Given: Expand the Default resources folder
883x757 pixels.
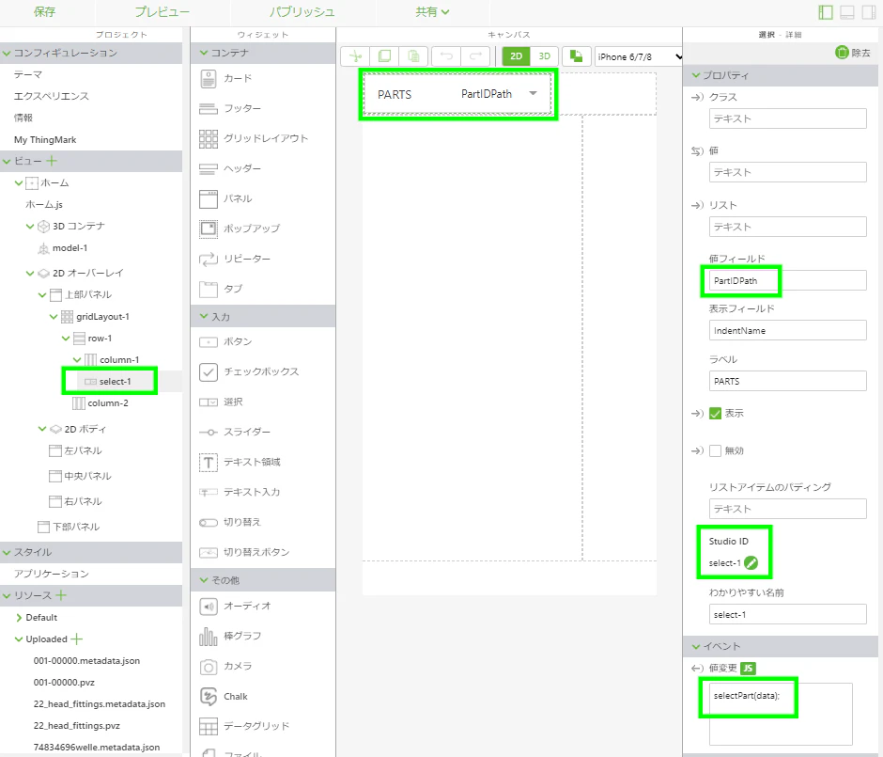Looking at the screenshot, I should 19,618.
